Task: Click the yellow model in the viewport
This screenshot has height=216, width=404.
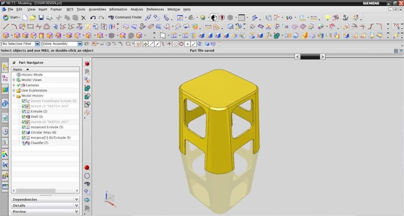Action: [x=219, y=121]
